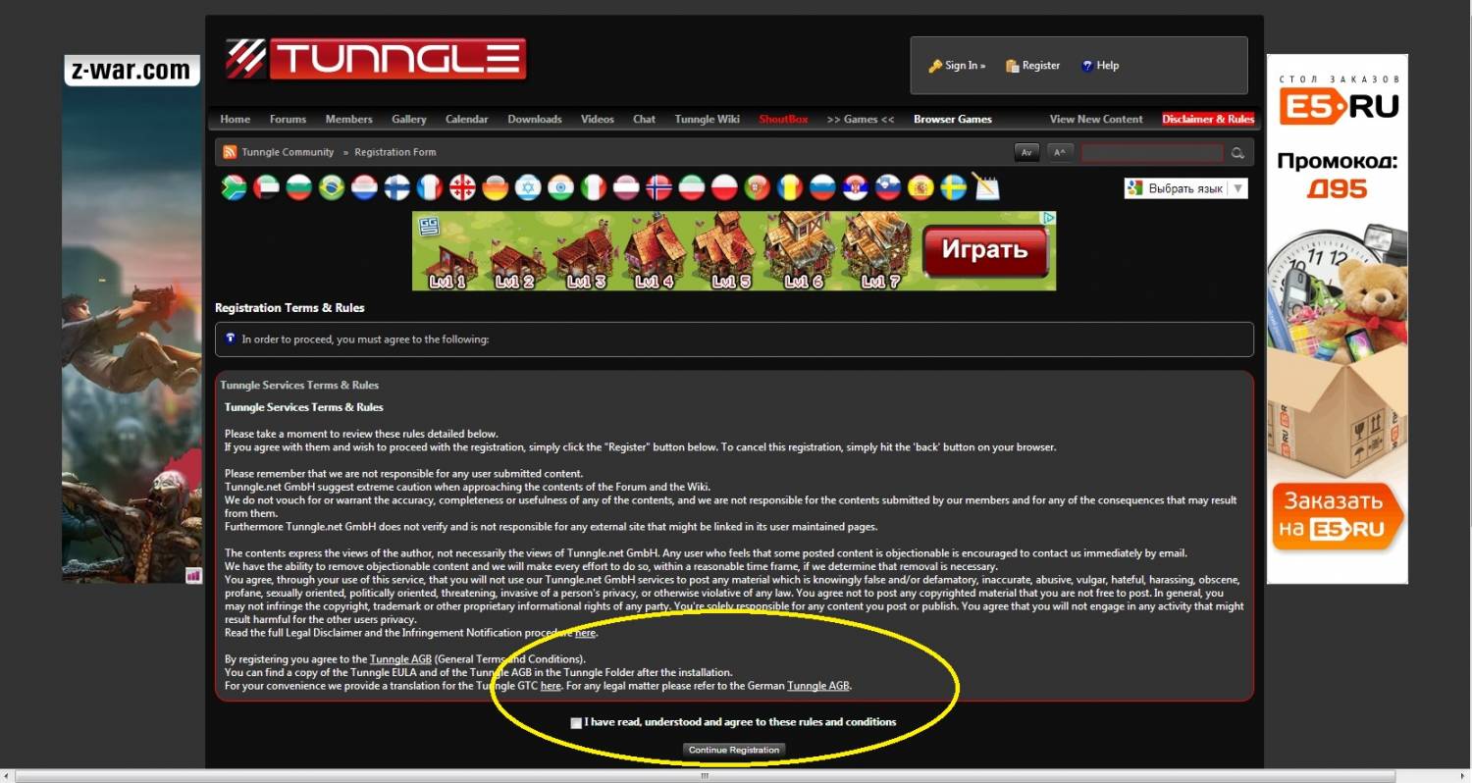Image resolution: width=1472 pixels, height=783 pixels.
Task: Select the Hungary flag language
Action: click(691, 187)
